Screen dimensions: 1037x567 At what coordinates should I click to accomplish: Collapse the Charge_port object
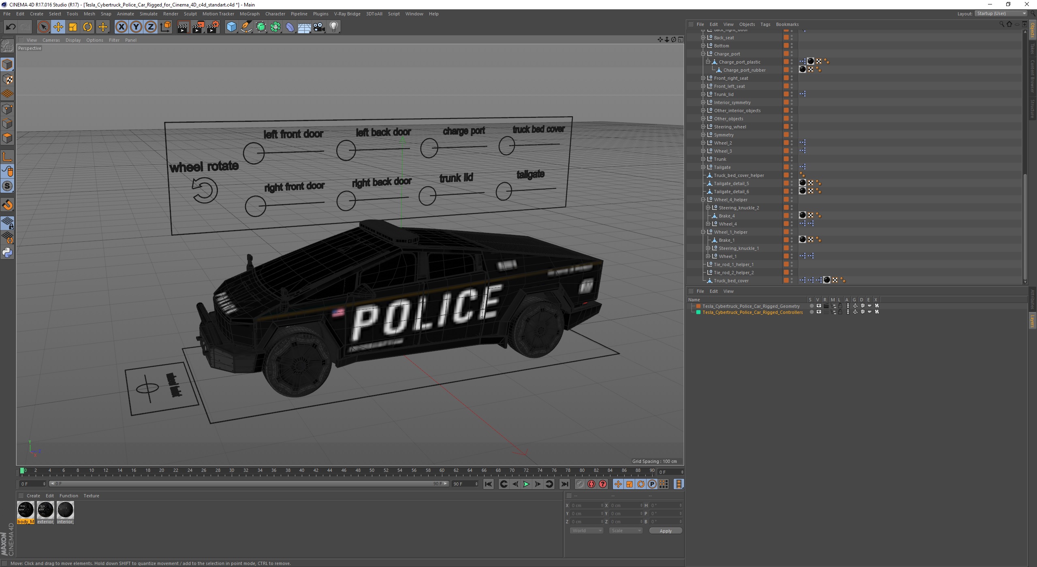(x=703, y=54)
